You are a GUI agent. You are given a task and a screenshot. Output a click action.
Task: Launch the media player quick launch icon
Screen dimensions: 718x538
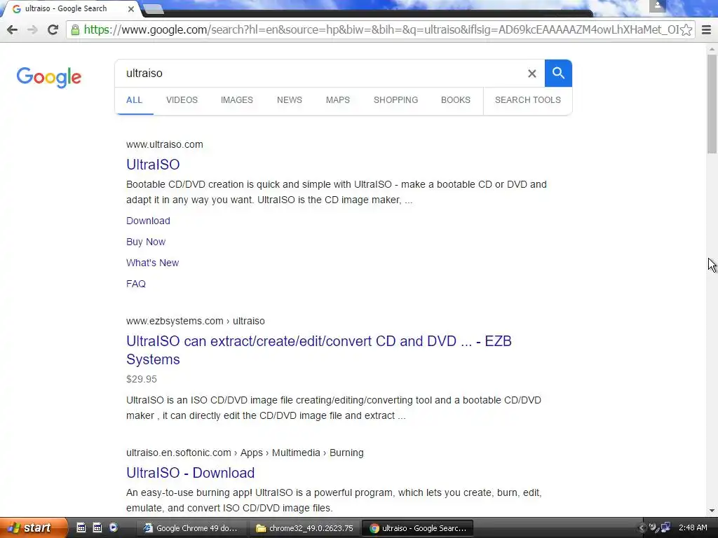[x=113, y=527]
